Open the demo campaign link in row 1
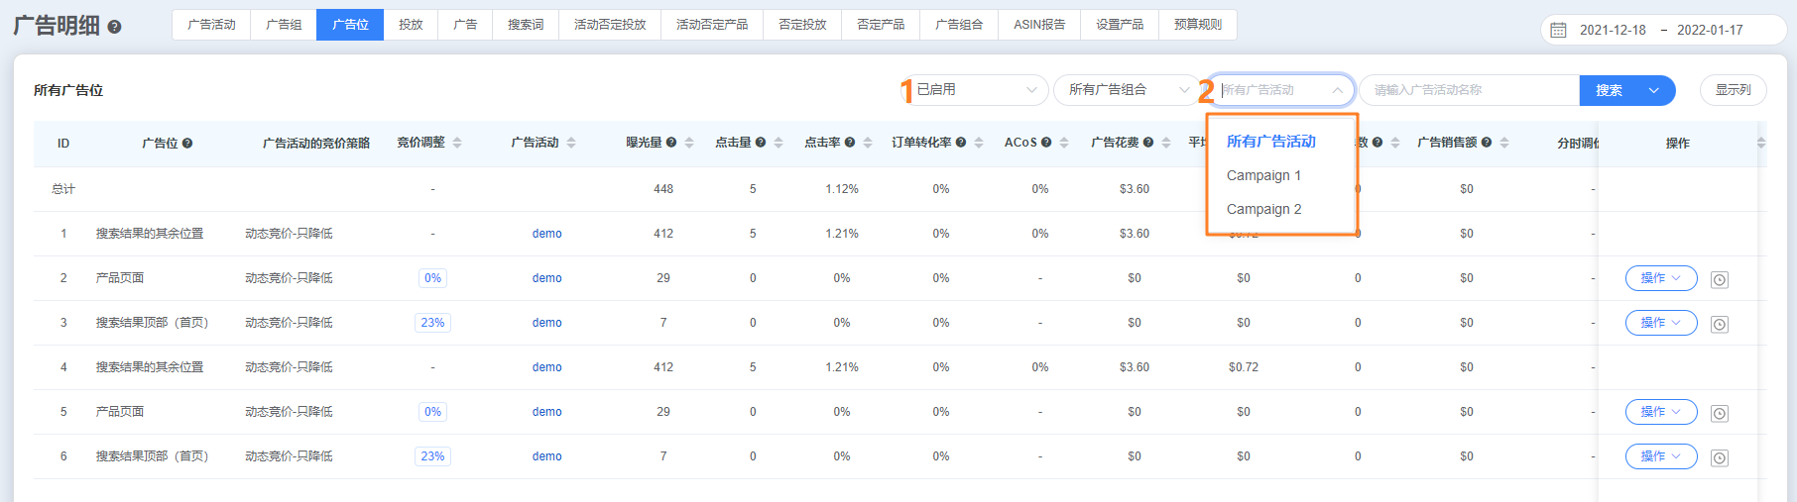Viewport: 1797px width, 502px height. (x=546, y=234)
